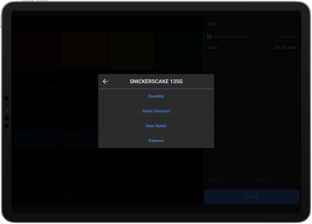Click the Done button
Image resolution: width=312 pixels, height=224 pixels.
(252, 197)
